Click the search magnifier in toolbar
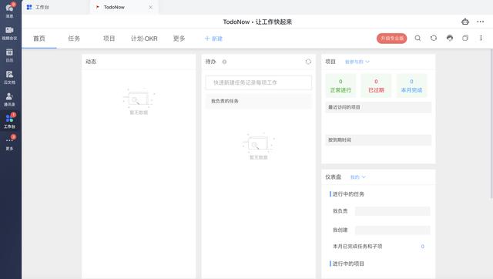Image resolution: width=493 pixels, height=279 pixels. pos(418,38)
